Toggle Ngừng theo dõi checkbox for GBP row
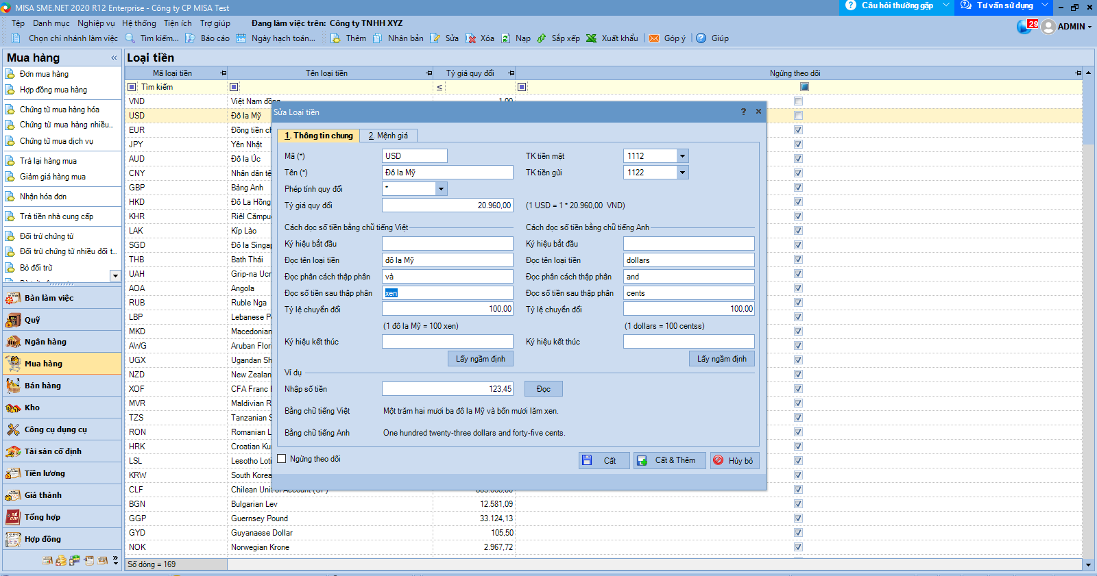Image resolution: width=1097 pixels, height=576 pixels. (x=798, y=188)
